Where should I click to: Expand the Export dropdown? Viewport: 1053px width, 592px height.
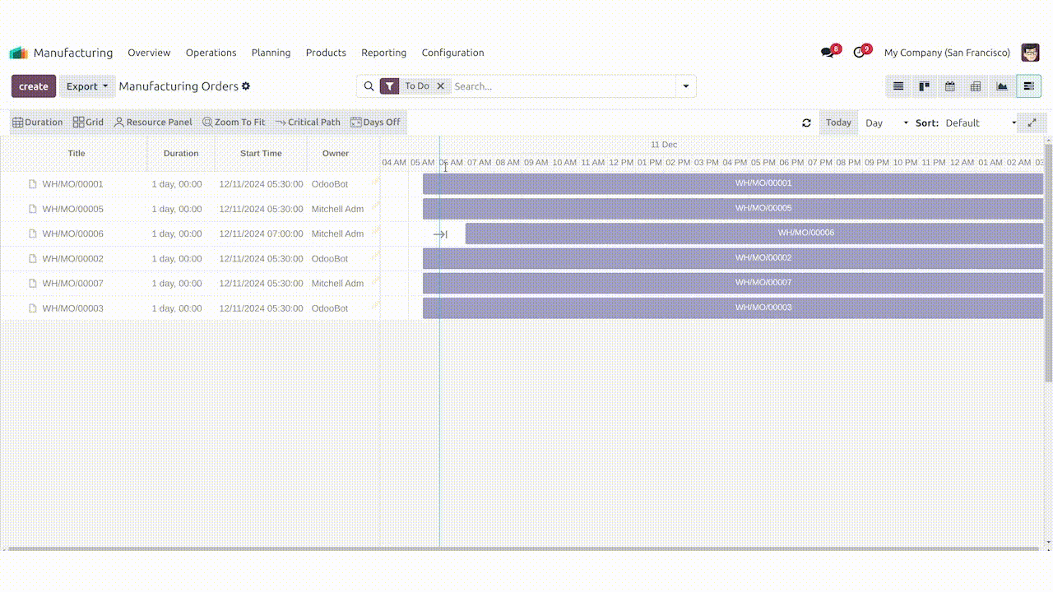[87, 86]
